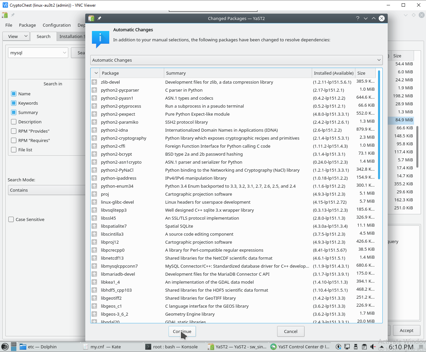Sort by the Summary column header
Screen dimensions: 426x352
point(238,73)
